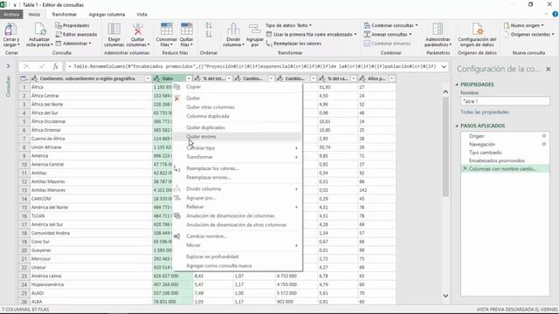The height and width of the screenshot is (314, 559).
Task: Switch to the Agregar columna tab
Action: click(107, 14)
